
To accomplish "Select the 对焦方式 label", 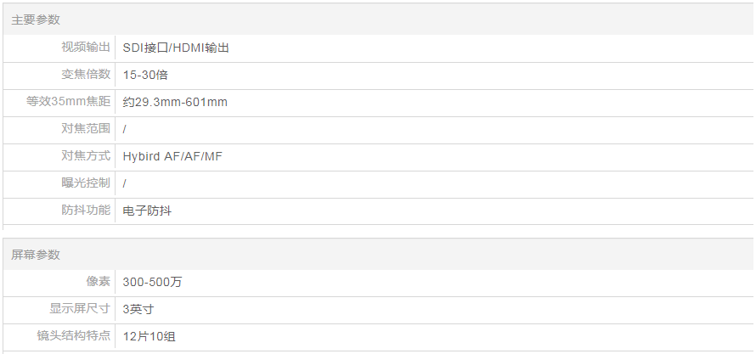I will point(86,156).
